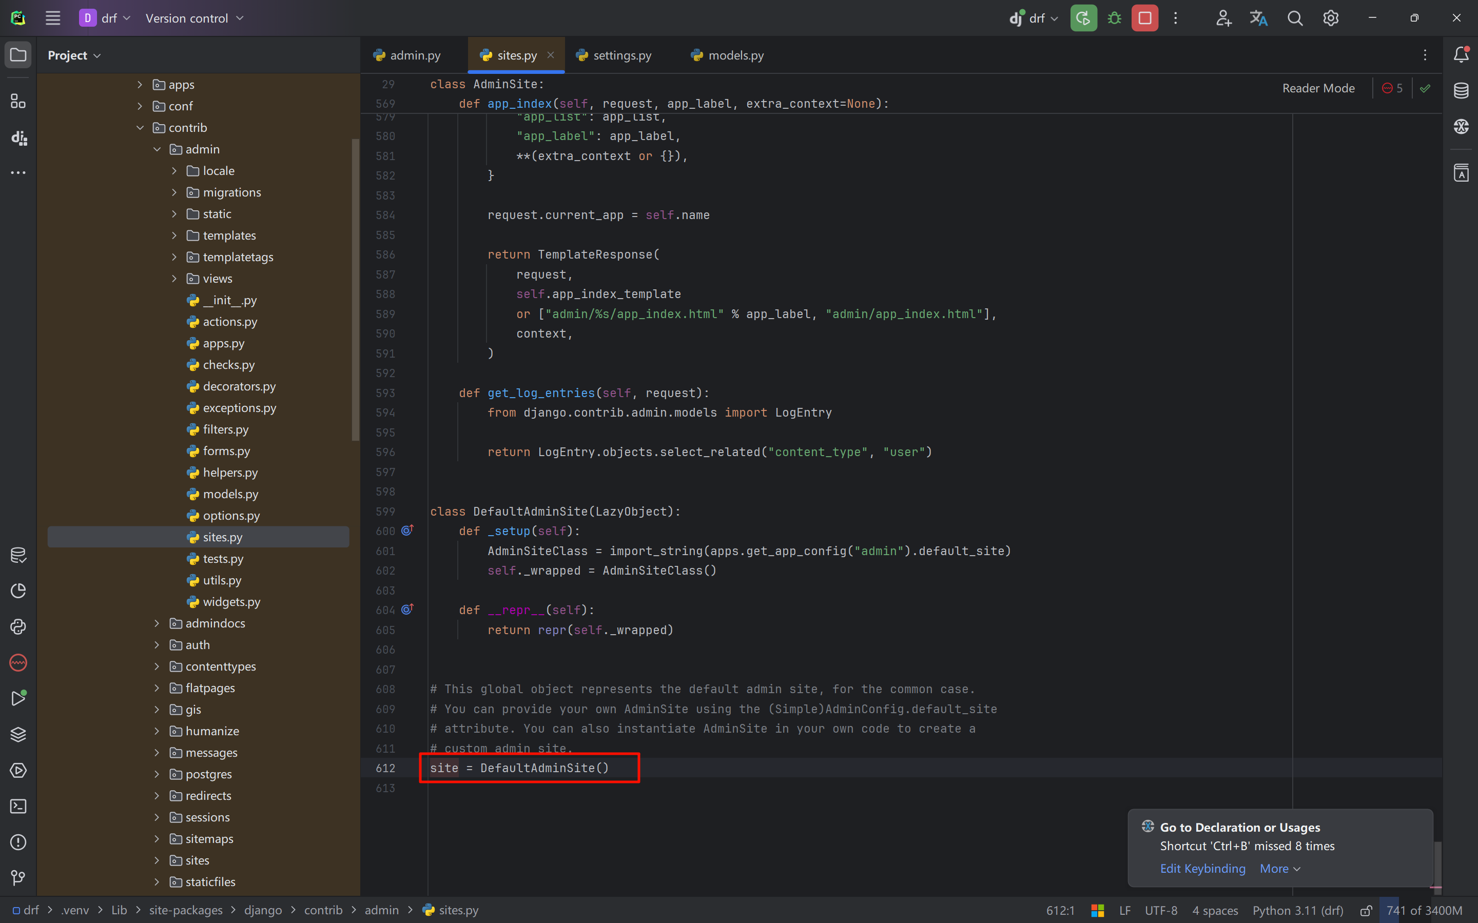The height and width of the screenshot is (923, 1478).
Task: Open the Terminal tool window
Action: [18, 807]
